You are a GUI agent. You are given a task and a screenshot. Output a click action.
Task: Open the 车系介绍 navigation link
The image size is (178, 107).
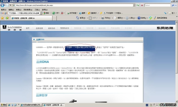point(90,28)
